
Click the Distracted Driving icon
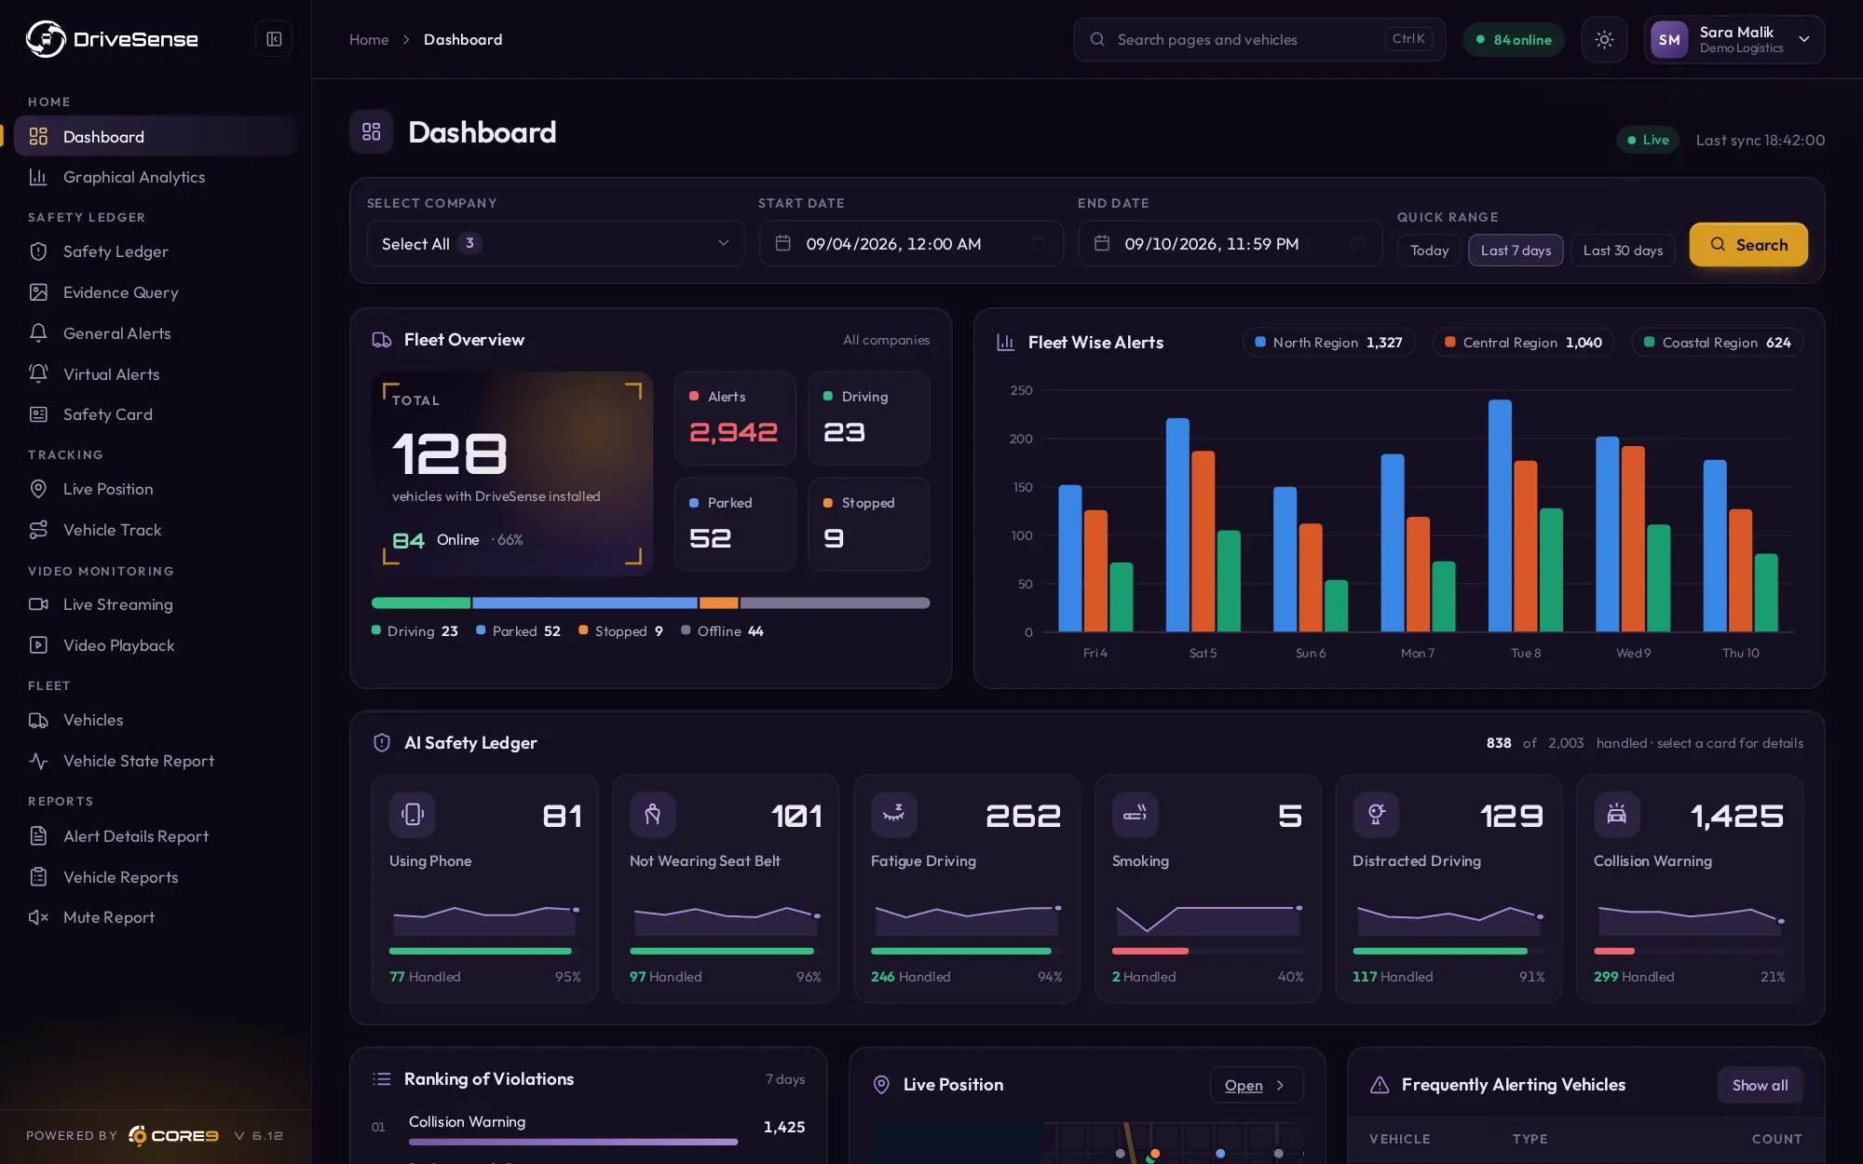[1376, 814]
